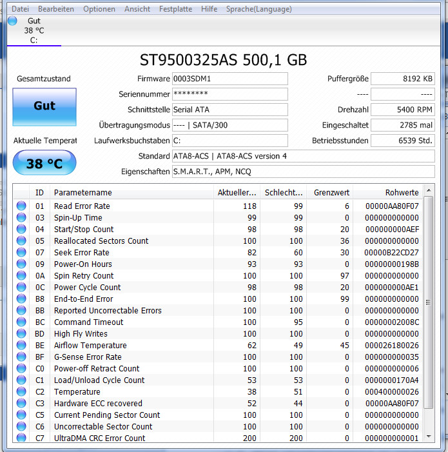Viewport: 448px width, 452px height.
Task: Click the Schnittstelle field Serial ATA
Action: [230, 110]
